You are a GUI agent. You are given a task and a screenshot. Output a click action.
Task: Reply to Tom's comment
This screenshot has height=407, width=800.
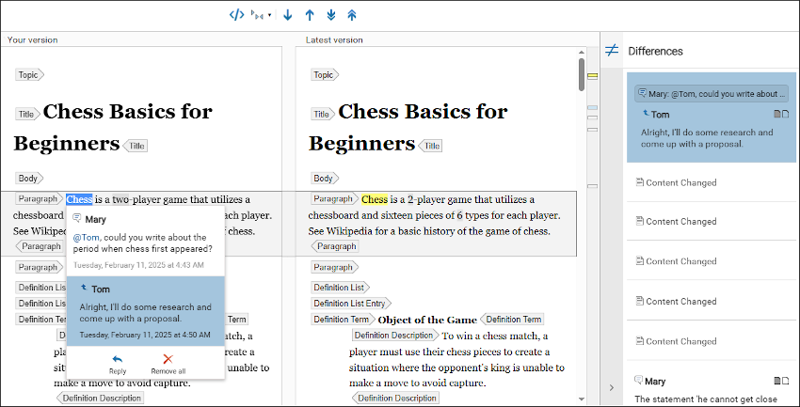tap(118, 363)
